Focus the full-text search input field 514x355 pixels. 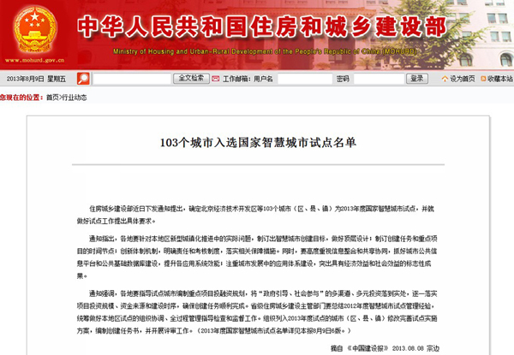point(132,79)
